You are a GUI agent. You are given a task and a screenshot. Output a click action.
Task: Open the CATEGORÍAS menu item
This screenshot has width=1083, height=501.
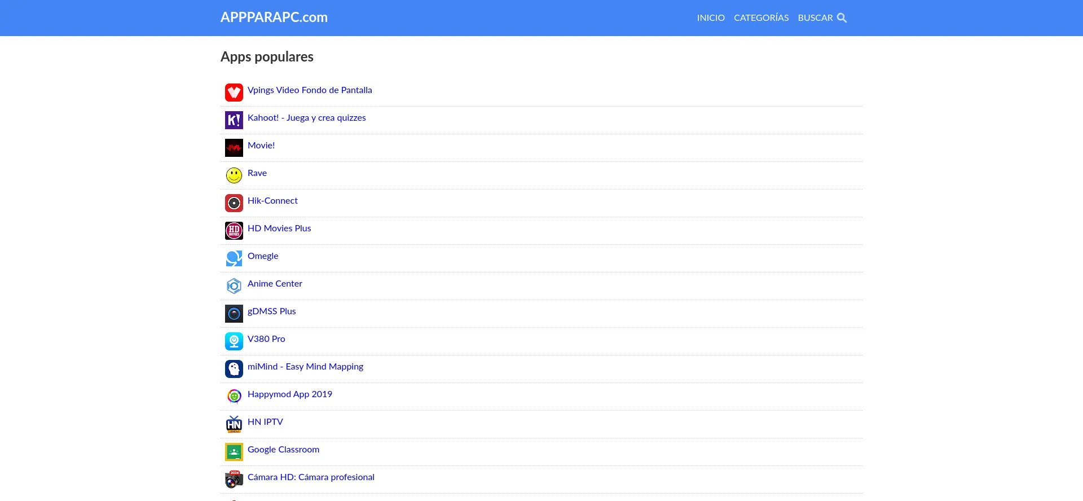point(761,18)
